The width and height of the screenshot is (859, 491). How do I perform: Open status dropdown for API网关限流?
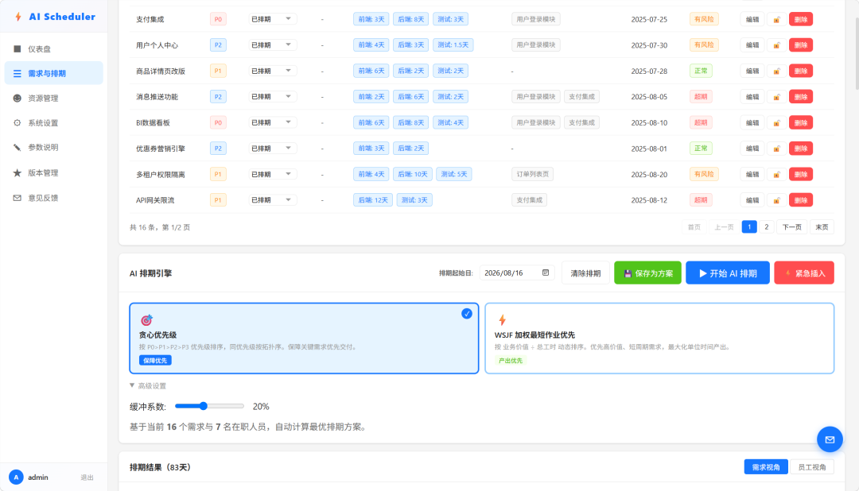click(272, 200)
